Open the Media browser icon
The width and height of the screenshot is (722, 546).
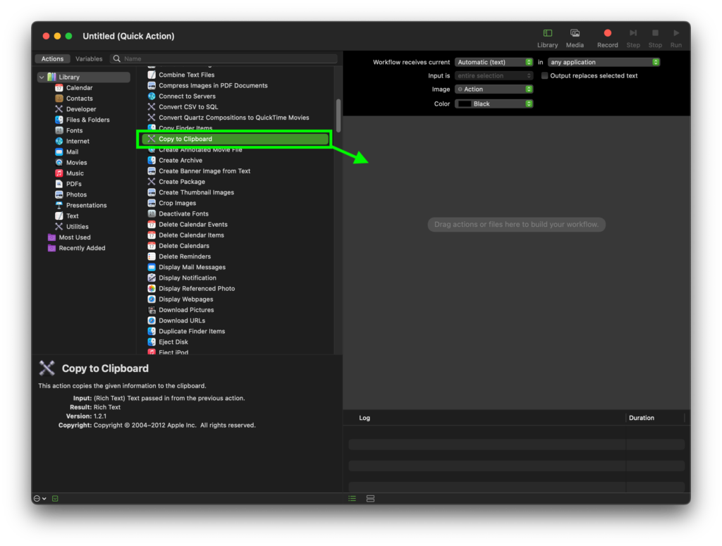click(x=575, y=33)
